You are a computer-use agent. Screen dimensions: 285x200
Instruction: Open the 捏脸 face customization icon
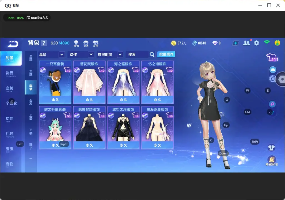pyautogui.click(x=76, y=43)
